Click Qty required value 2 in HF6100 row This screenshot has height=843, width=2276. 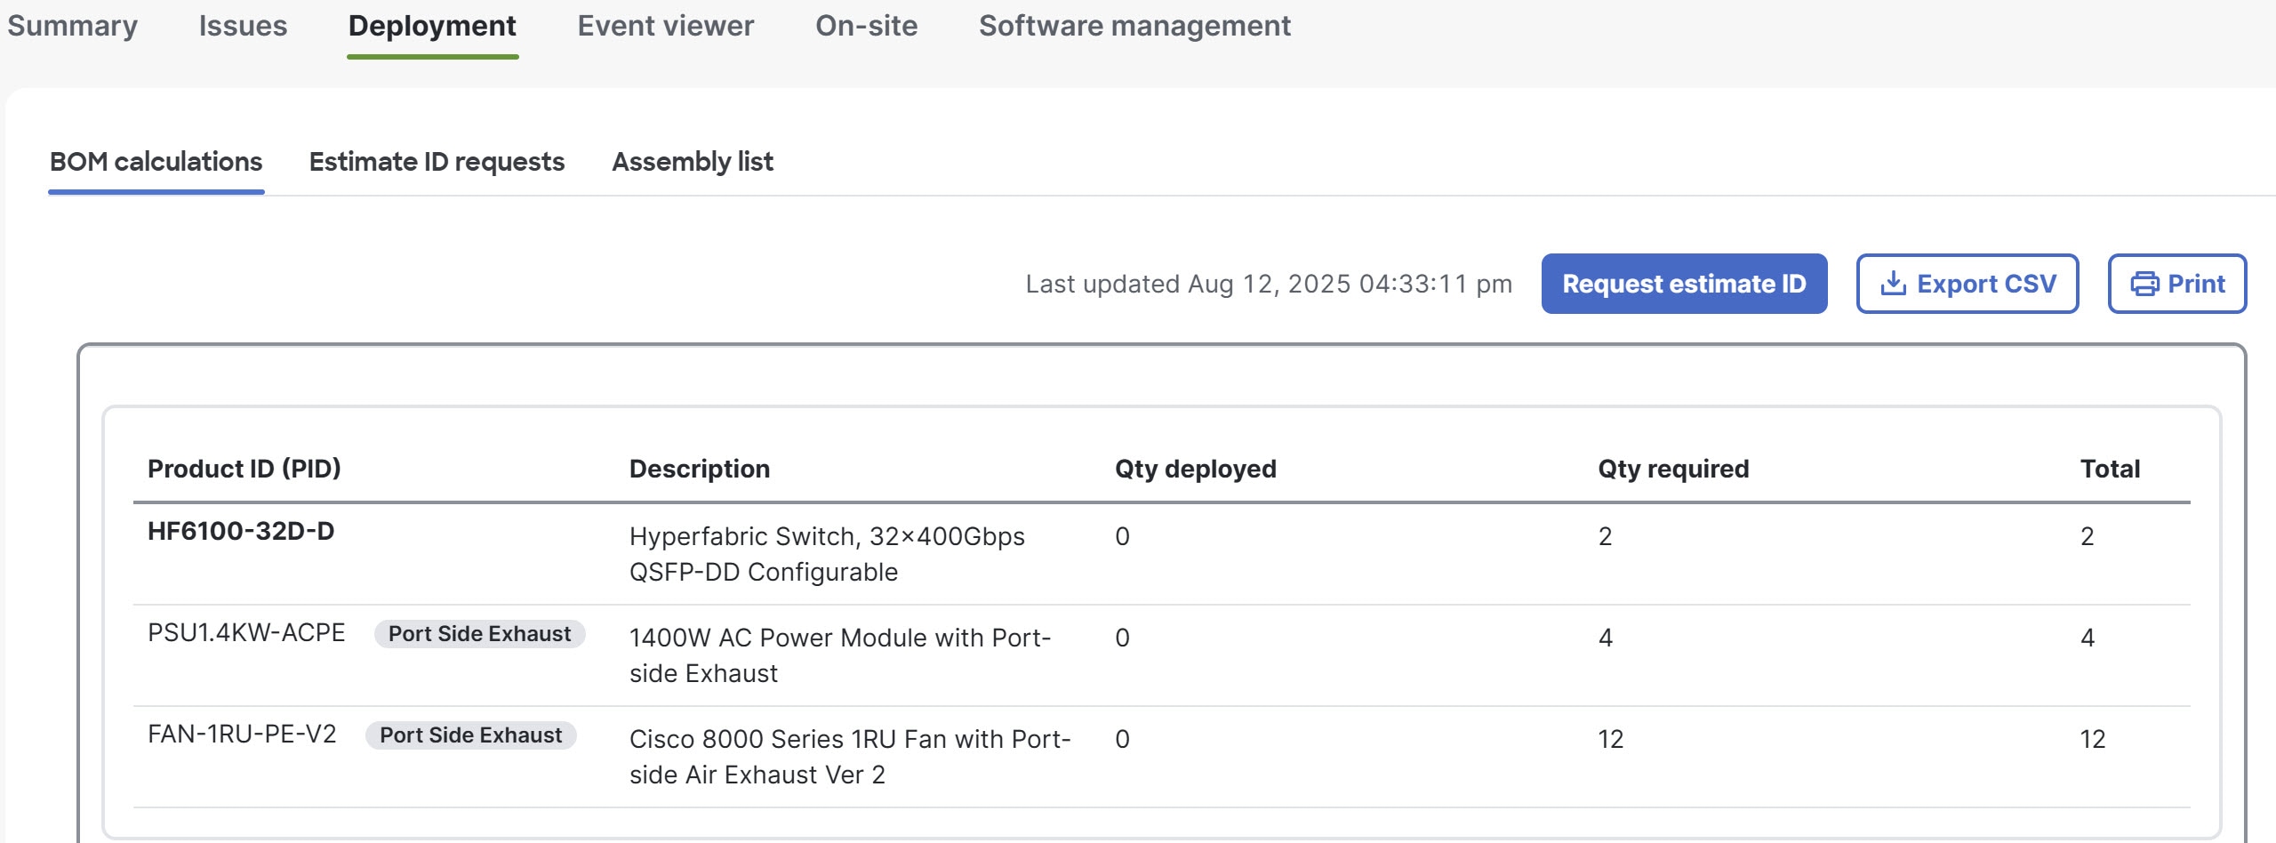click(1605, 536)
